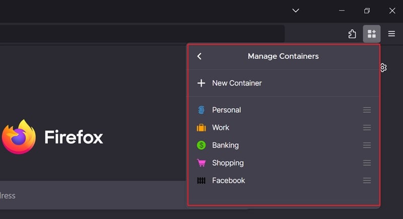Image resolution: width=403 pixels, height=219 pixels.
Task: Click the Firefox wordmark text
Action: pos(74,137)
